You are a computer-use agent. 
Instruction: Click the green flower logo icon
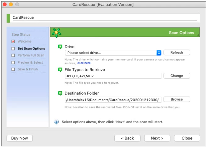tap(56, 33)
